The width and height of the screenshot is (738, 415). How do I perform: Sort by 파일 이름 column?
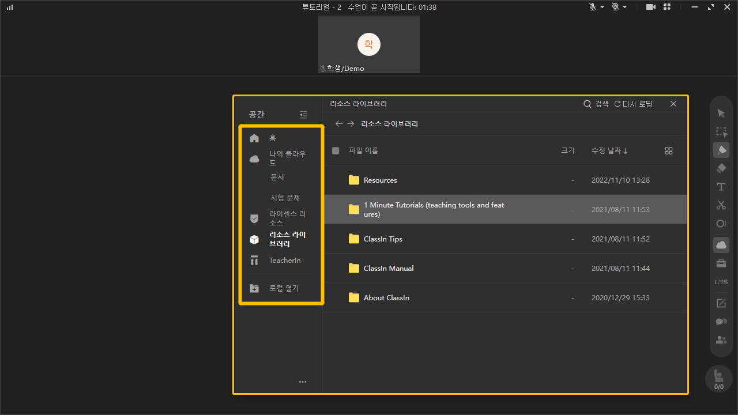tap(363, 150)
